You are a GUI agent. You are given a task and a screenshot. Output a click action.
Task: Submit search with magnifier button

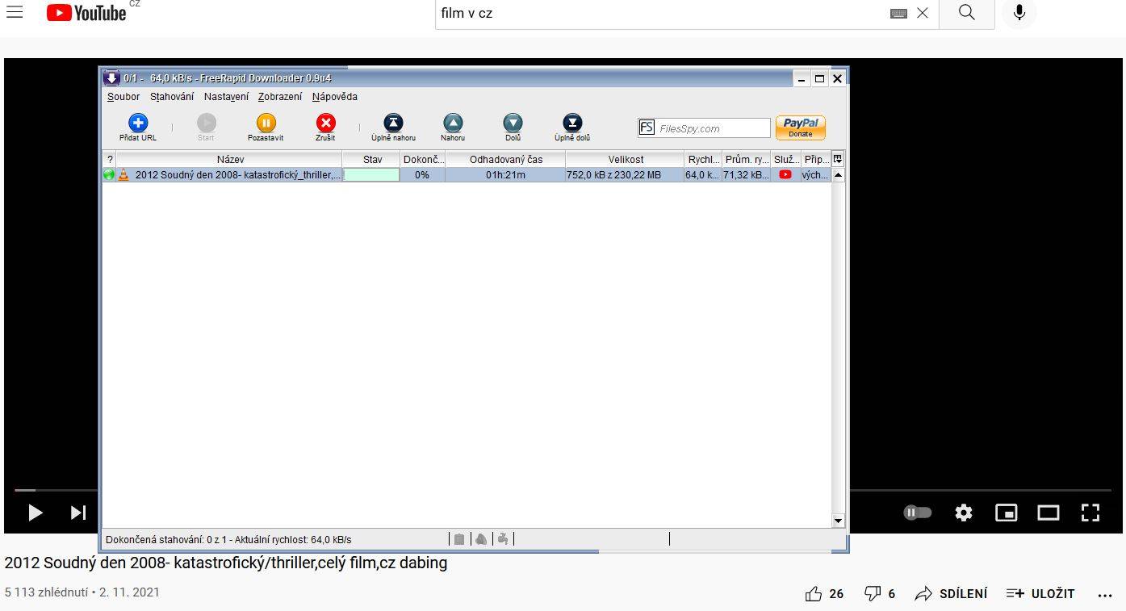(967, 13)
